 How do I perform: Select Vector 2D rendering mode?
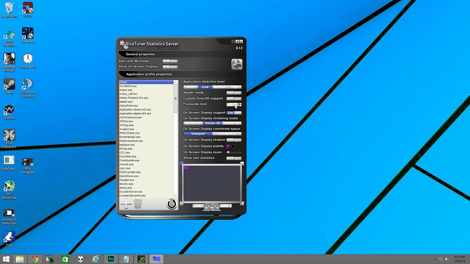coord(193,123)
